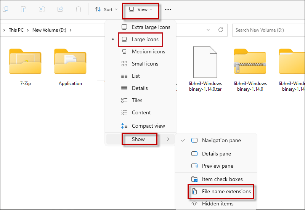The width and height of the screenshot is (305, 210).
Task: Expand the Show submenu
Action: pos(140,139)
